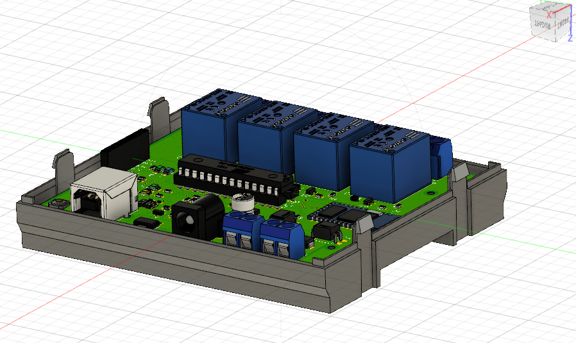
Task: Select the silver electrolytic capacitor
Action: pos(243,204)
